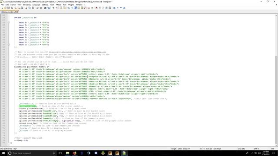Click the vertical scrollbar of the editor

pyautogui.click(x=277, y=80)
